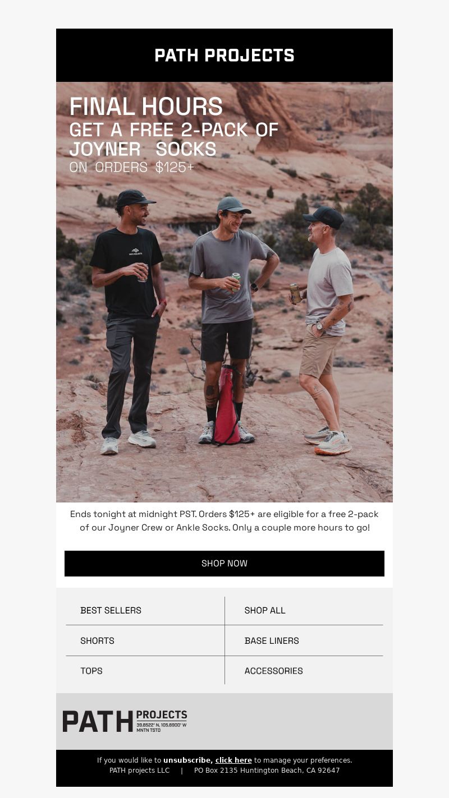Open the ACCESSORIES category

coord(274,671)
